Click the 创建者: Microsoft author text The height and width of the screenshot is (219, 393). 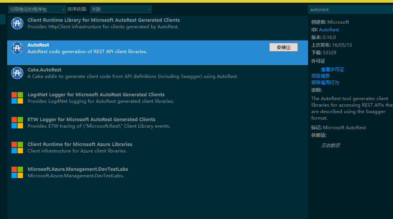(330, 22)
